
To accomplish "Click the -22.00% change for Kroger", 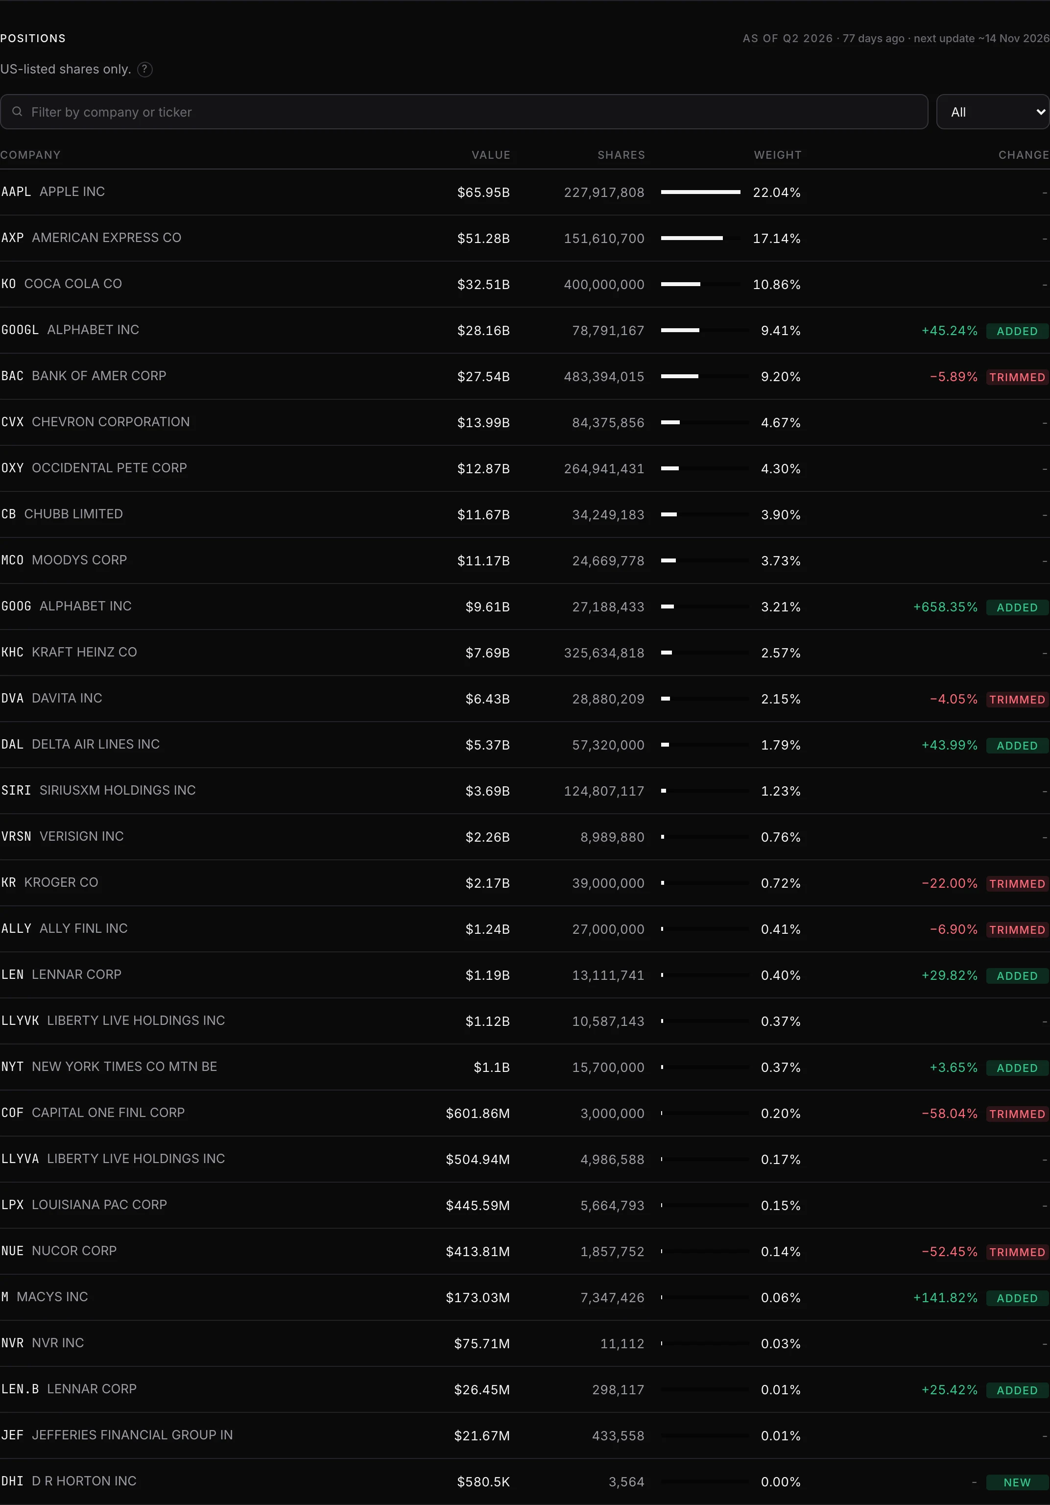I will [949, 884].
